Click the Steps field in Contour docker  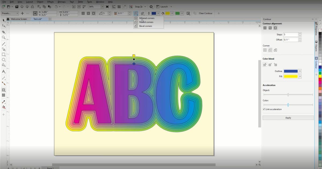[x=291, y=35]
